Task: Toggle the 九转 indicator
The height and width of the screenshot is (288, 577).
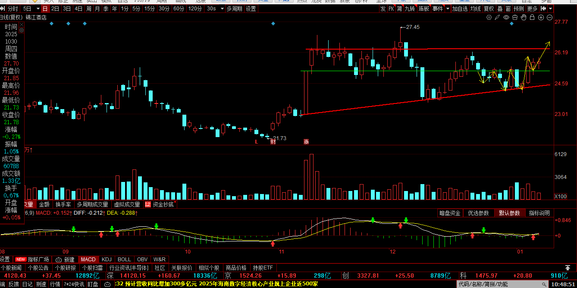Action: tap(411, 9)
